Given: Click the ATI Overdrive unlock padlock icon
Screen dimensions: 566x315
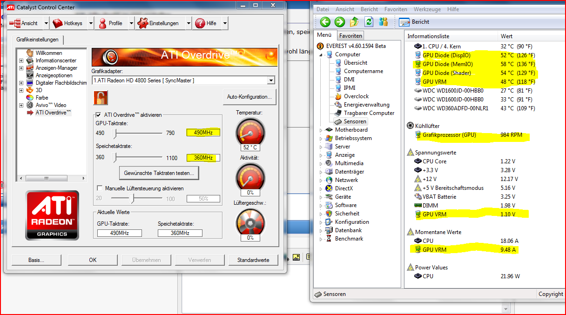Looking at the screenshot, I should coord(101,98).
